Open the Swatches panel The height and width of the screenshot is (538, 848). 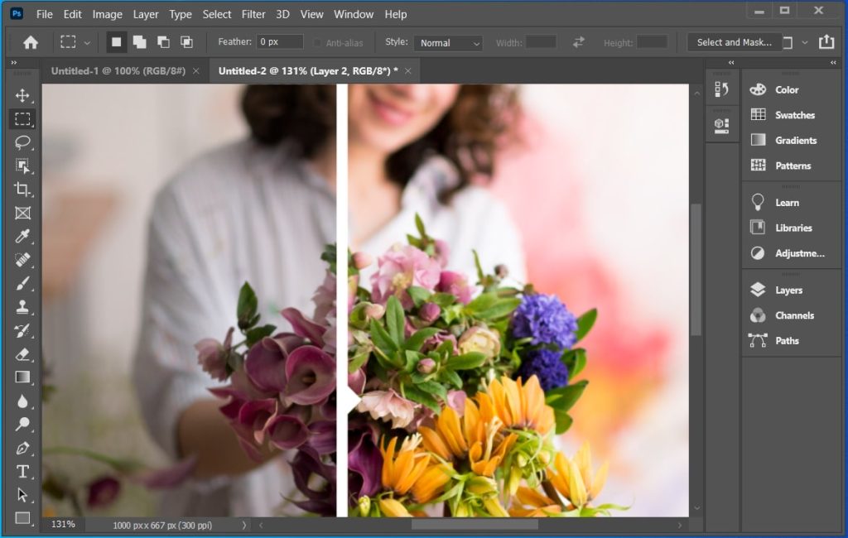pyautogui.click(x=794, y=115)
